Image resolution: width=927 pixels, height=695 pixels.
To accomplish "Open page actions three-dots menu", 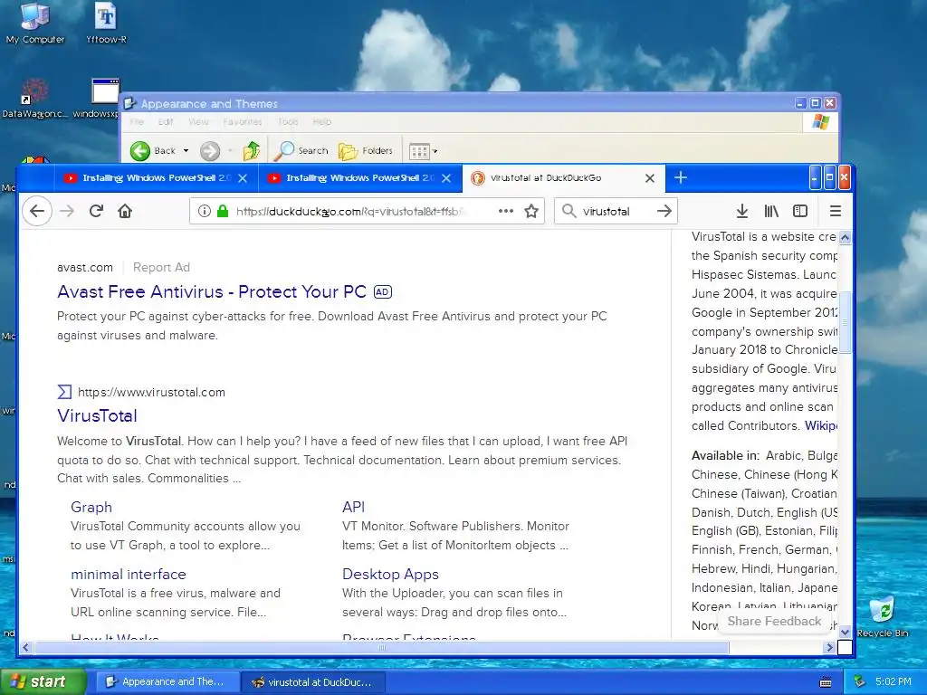I will [x=505, y=211].
